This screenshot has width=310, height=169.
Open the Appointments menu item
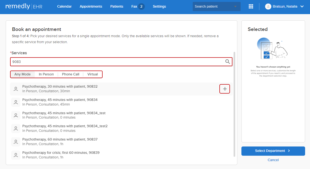91,6
